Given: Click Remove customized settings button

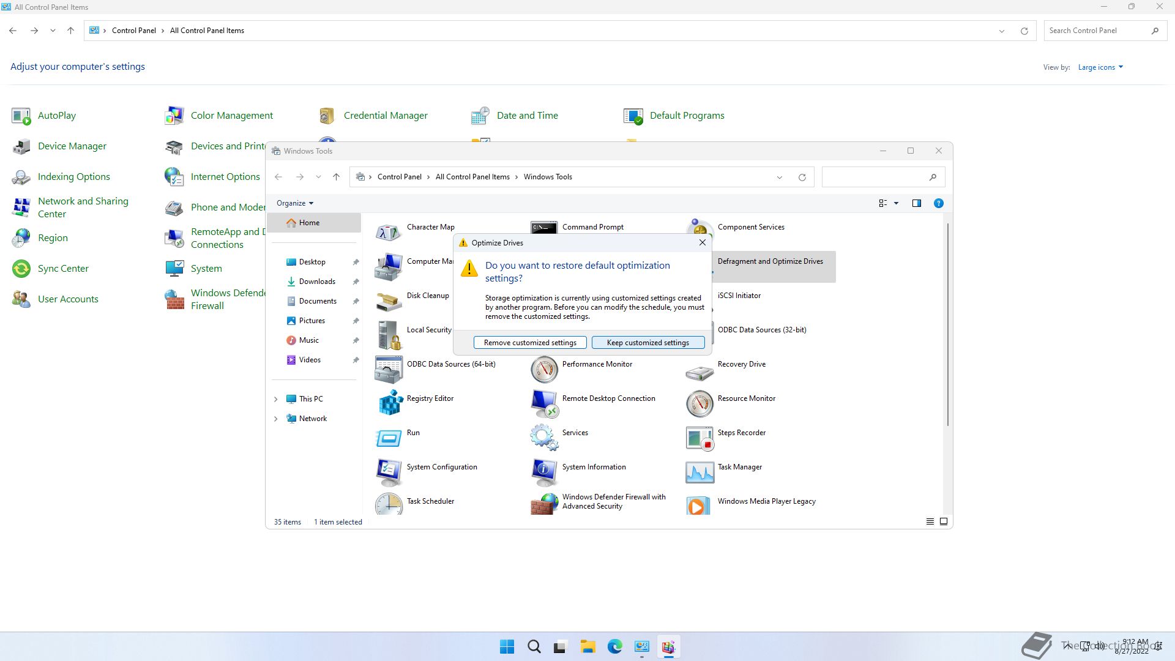Looking at the screenshot, I should (530, 343).
